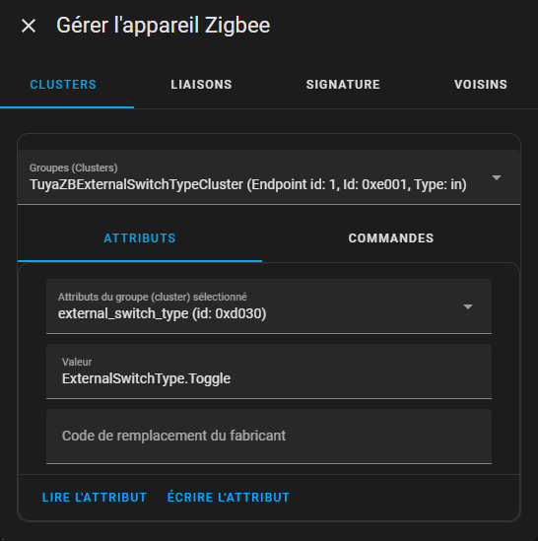Switch to the LIAISONS tab
This screenshot has height=541, width=538.
click(x=201, y=85)
